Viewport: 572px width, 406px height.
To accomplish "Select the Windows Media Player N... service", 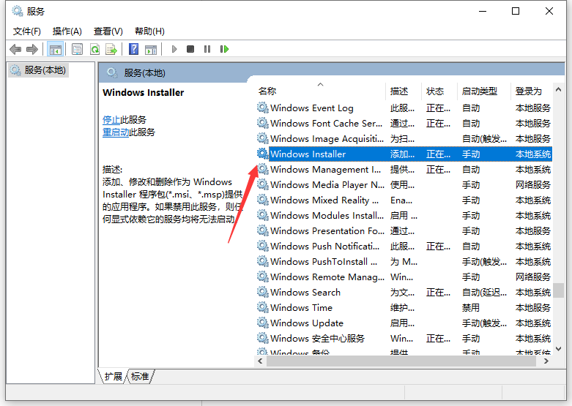I will click(x=327, y=185).
